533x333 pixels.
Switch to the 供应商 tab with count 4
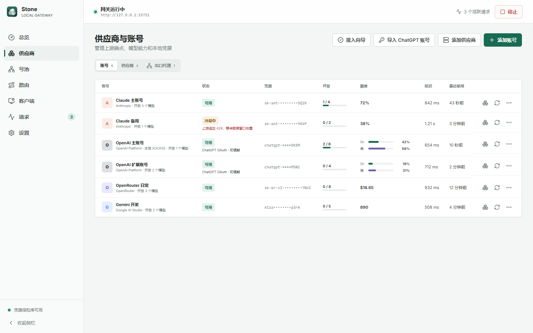pyautogui.click(x=130, y=65)
